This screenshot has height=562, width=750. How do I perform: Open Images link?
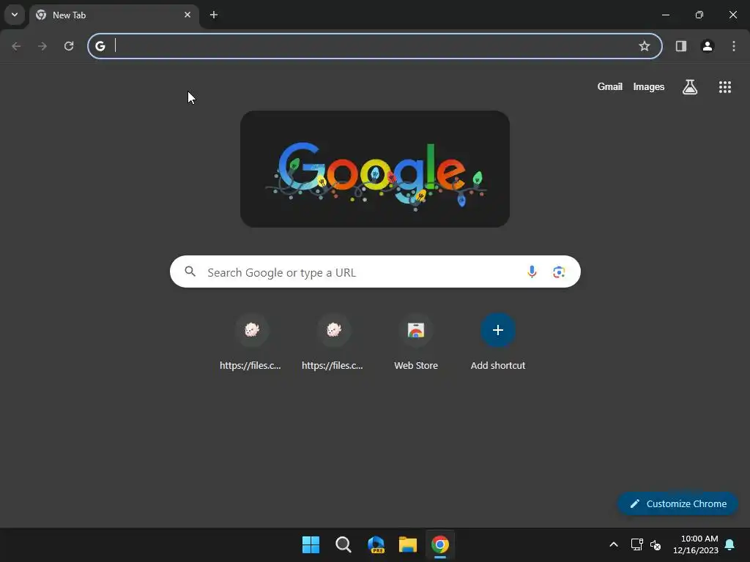click(x=649, y=87)
